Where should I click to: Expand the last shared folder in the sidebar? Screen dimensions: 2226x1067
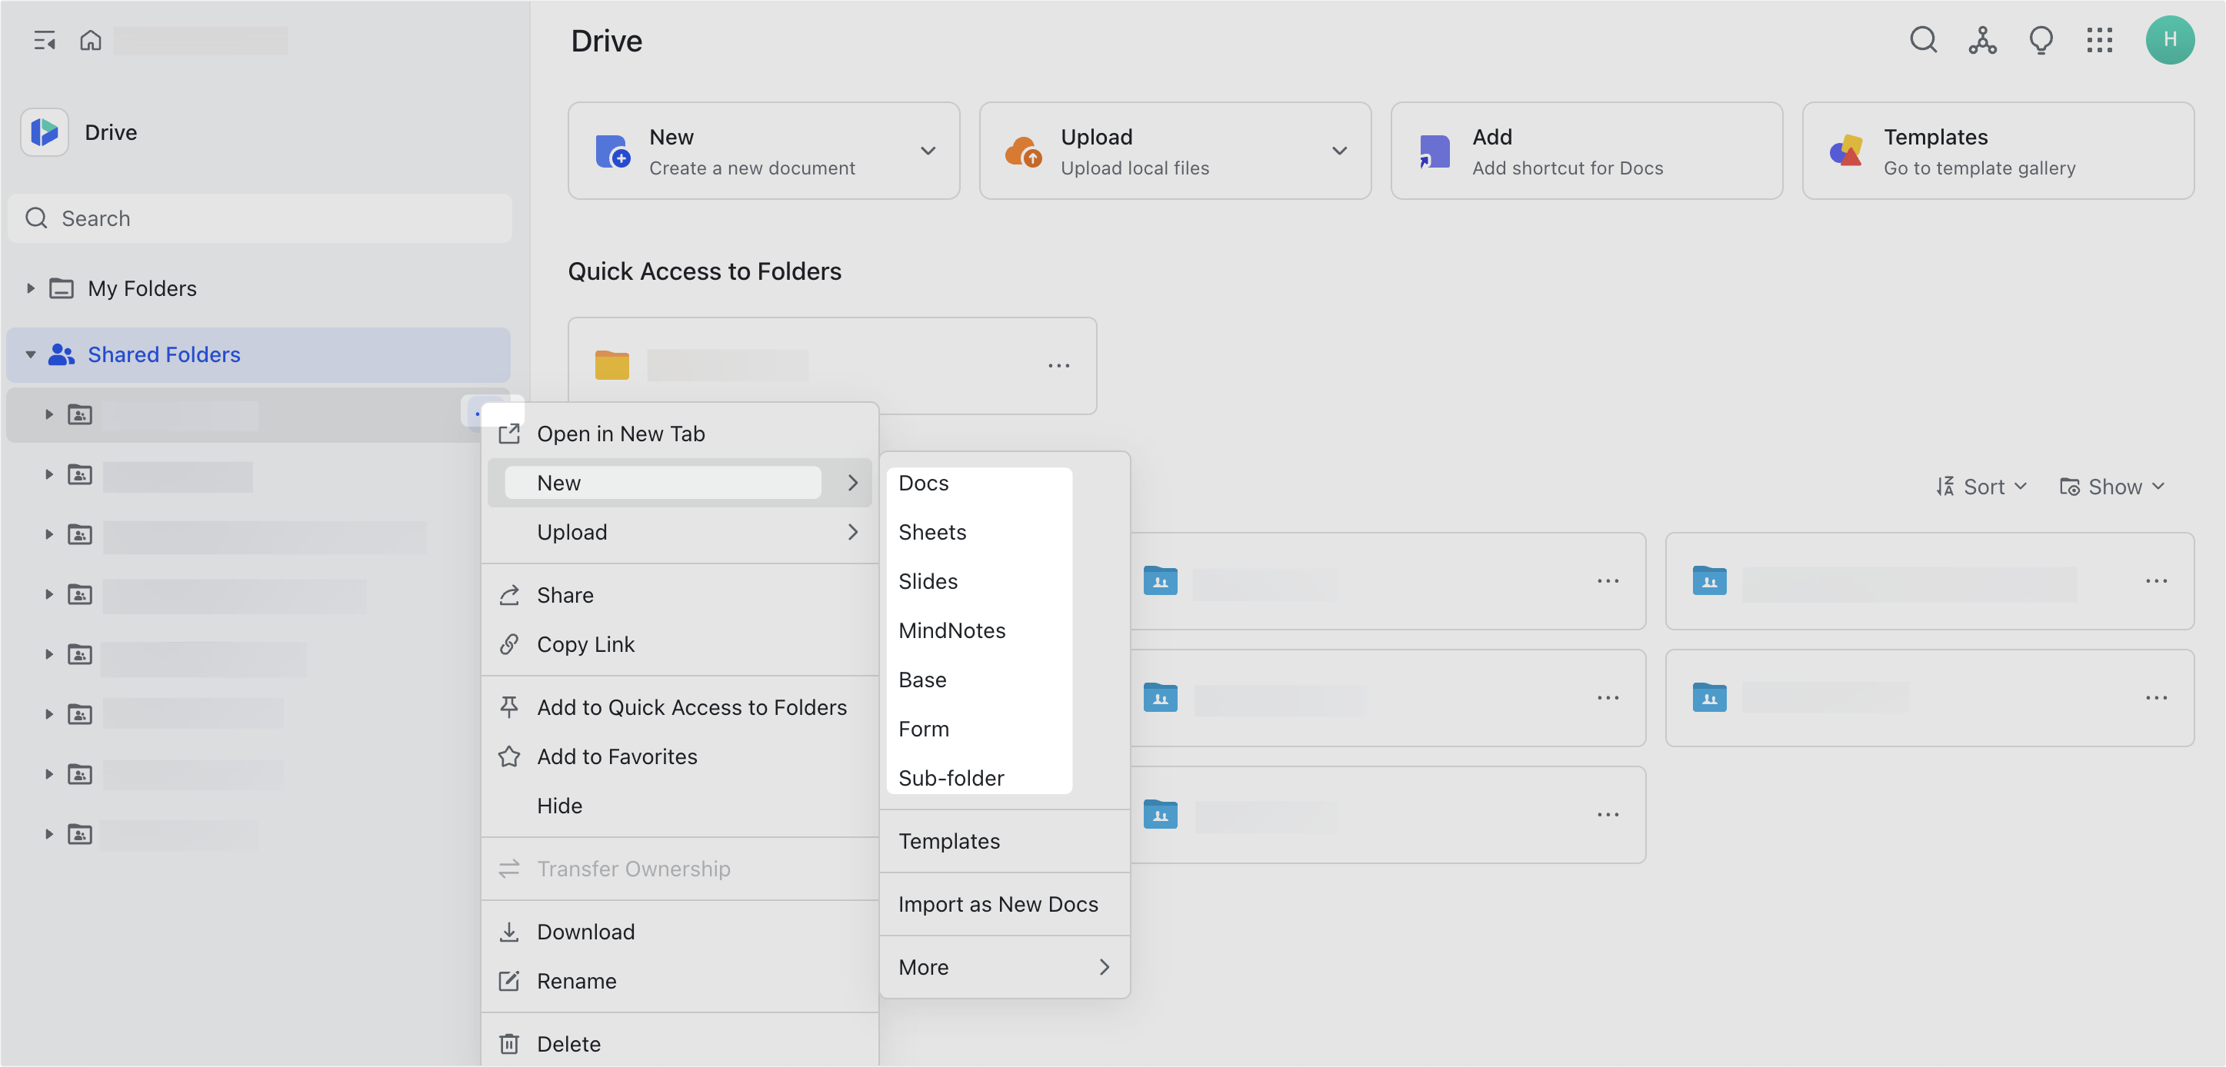tap(49, 835)
